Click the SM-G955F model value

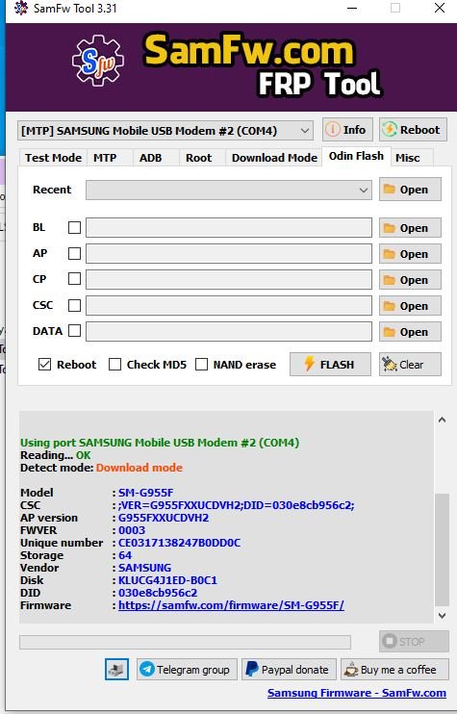(145, 493)
